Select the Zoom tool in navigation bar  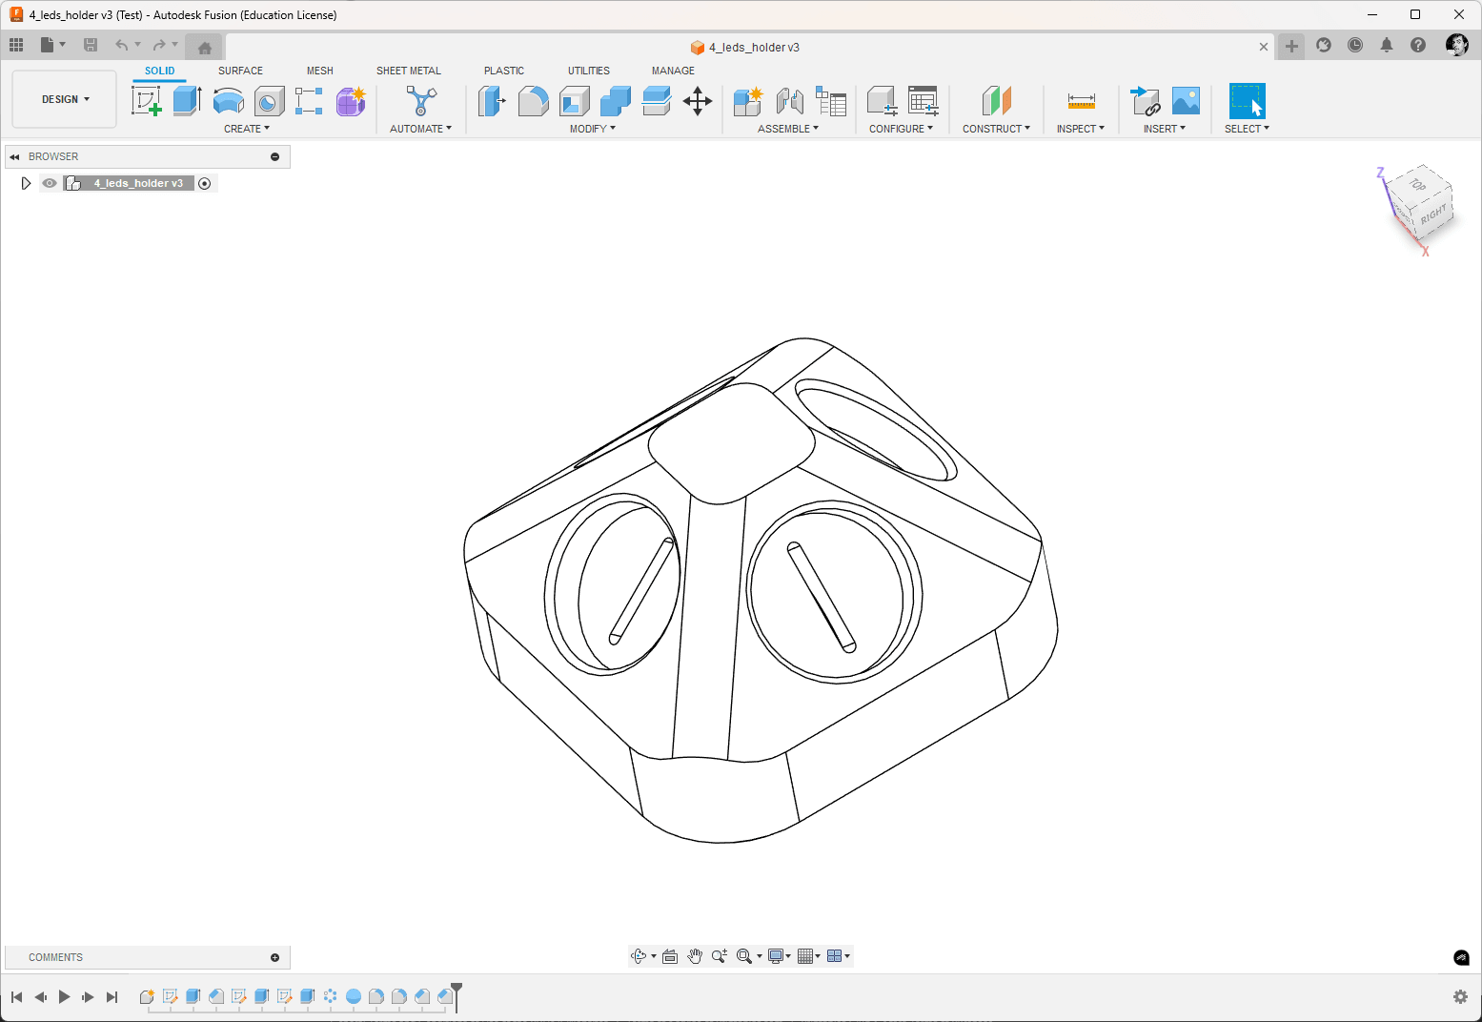coord(720,956)
